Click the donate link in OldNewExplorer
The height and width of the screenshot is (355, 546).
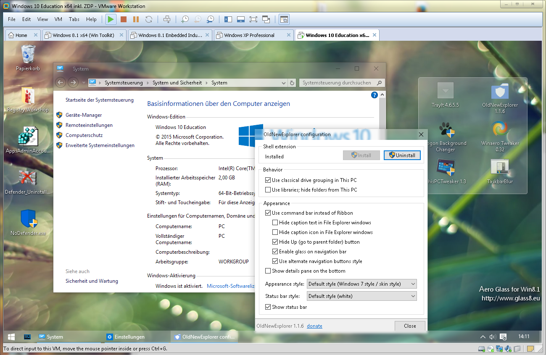314,326
